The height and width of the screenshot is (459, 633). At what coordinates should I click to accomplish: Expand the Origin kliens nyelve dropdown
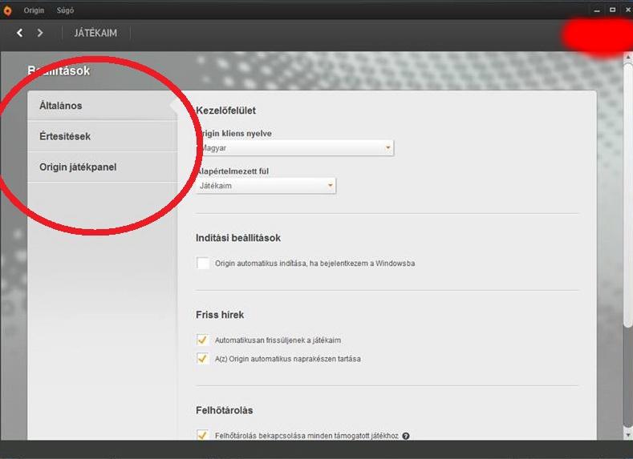pos(294,148)
